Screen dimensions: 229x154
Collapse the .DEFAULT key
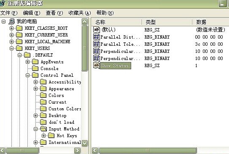(19, 55)
